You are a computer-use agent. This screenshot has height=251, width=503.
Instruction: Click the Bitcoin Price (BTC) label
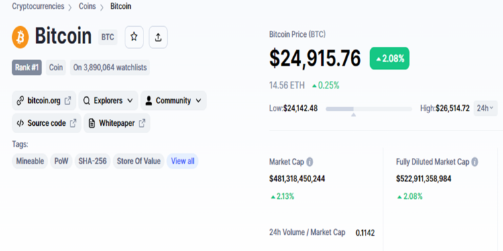[x=297, y=34]
